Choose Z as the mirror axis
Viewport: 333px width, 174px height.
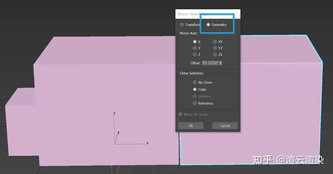click(x=195, y=54)
